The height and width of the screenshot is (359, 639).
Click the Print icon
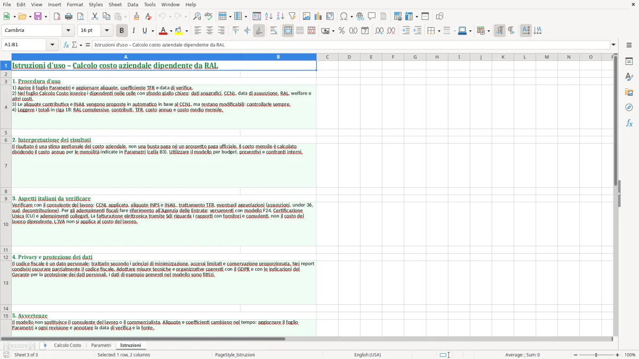point(69,16)
